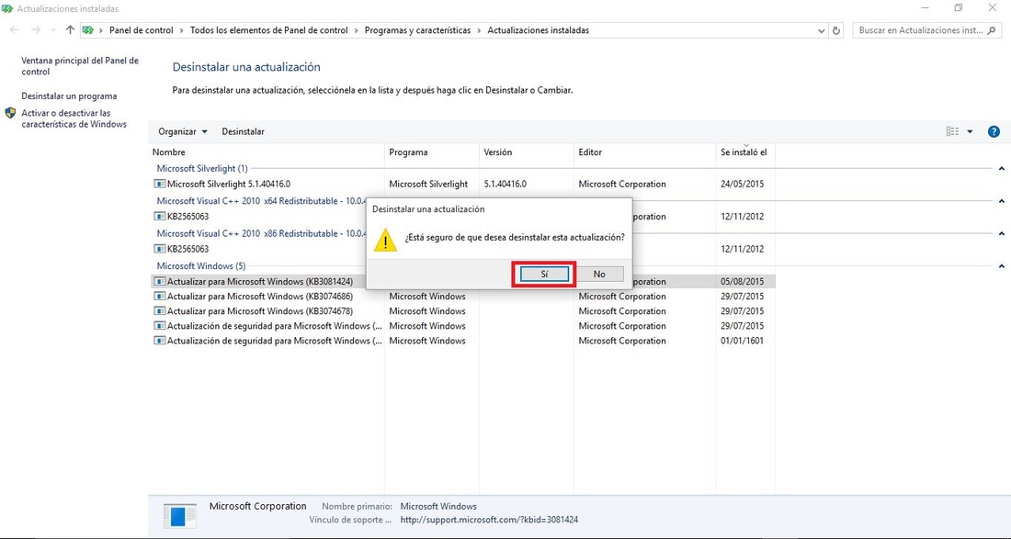This screenshot has width=1011, height=539.
Task: Click the support link http://support.microsoft.com/?kbid=3081424
Action: coord(489,519)
